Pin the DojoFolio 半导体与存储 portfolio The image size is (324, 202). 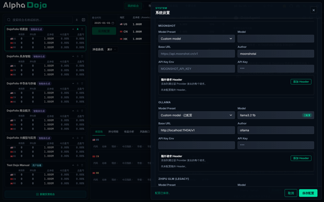78,83
